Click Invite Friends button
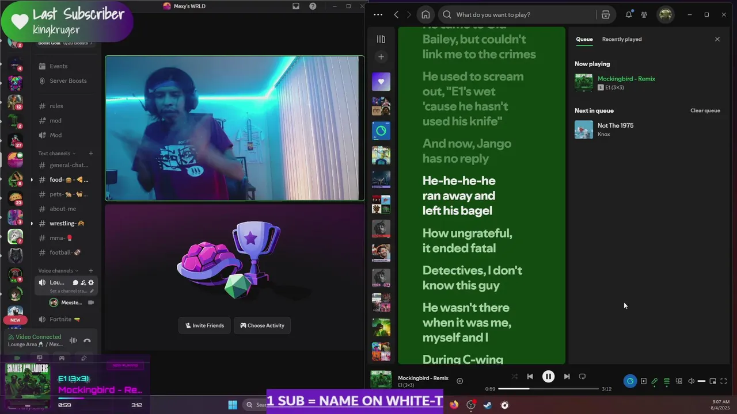737x414 pixels. [204, 325]
